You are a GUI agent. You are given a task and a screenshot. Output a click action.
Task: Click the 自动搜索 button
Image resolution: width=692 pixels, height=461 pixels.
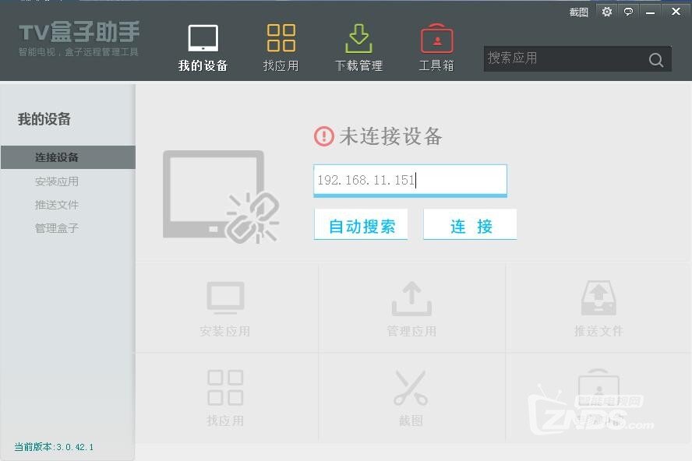click(361, 225)
